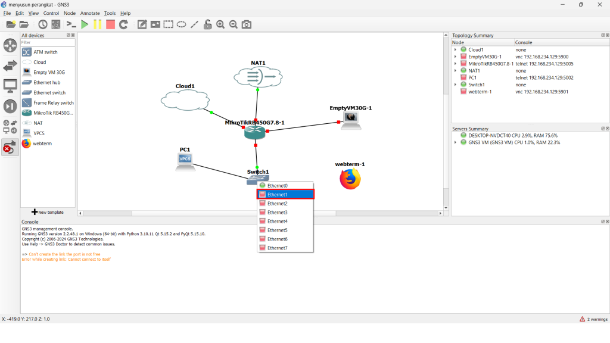Take a screenshot using the camera icon

pos(246,24)
